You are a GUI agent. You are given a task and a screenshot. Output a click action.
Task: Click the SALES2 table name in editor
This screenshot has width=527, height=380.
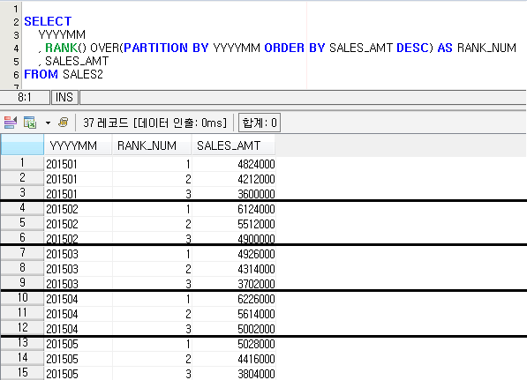pyautogui.click(x=83, y=74)
